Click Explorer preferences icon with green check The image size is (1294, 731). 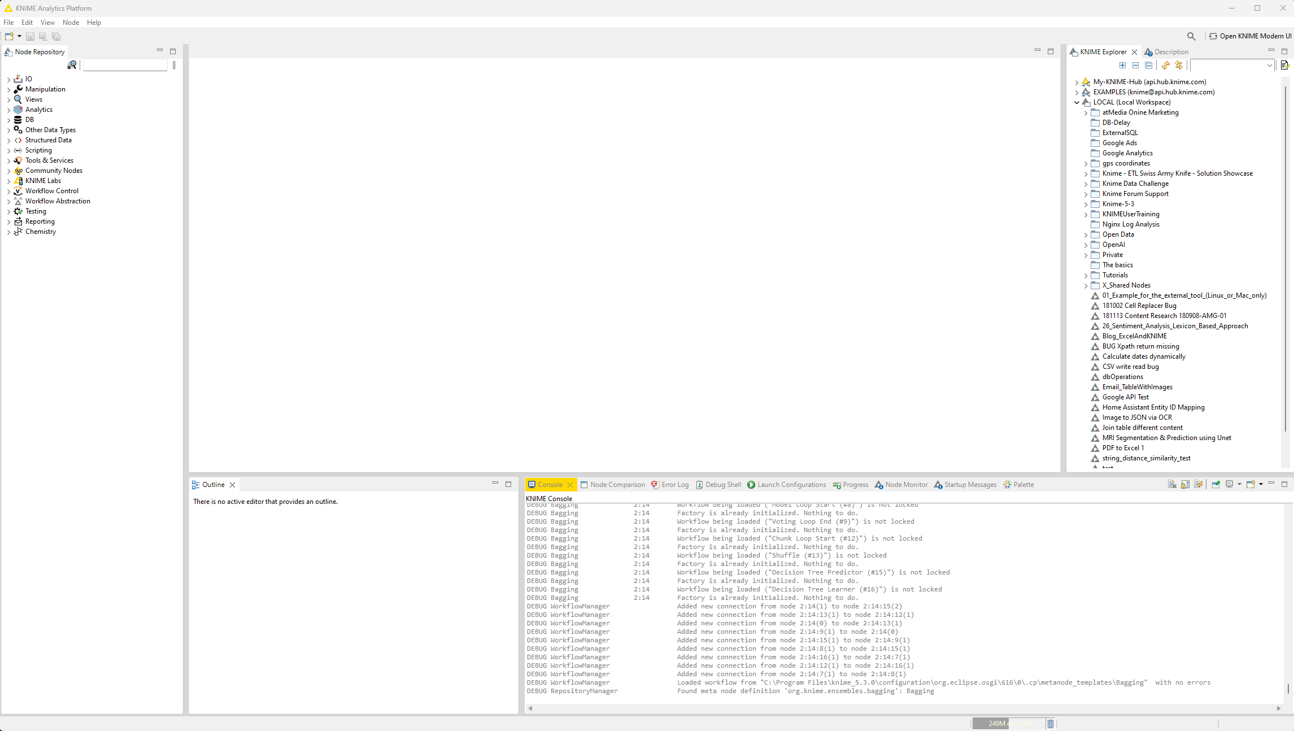click(x=1285, y=66)
